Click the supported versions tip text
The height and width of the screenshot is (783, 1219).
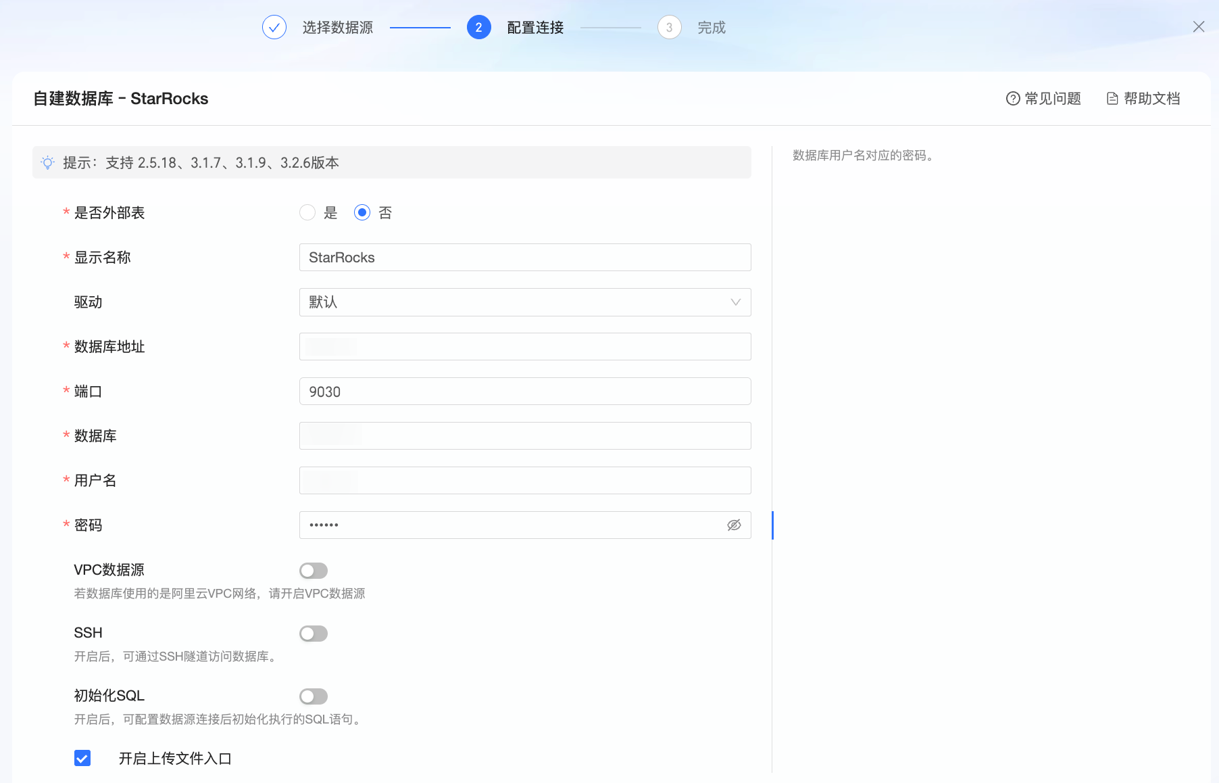click(201, 163)
